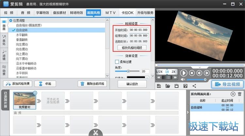Click the 爱剪辑 app logo icon
245x136 pixels.
pos(6,4)
